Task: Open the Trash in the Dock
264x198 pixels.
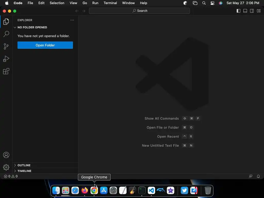Action: tap(208, 191)
